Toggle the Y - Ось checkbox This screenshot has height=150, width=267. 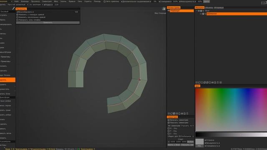(x=169, y=131)
